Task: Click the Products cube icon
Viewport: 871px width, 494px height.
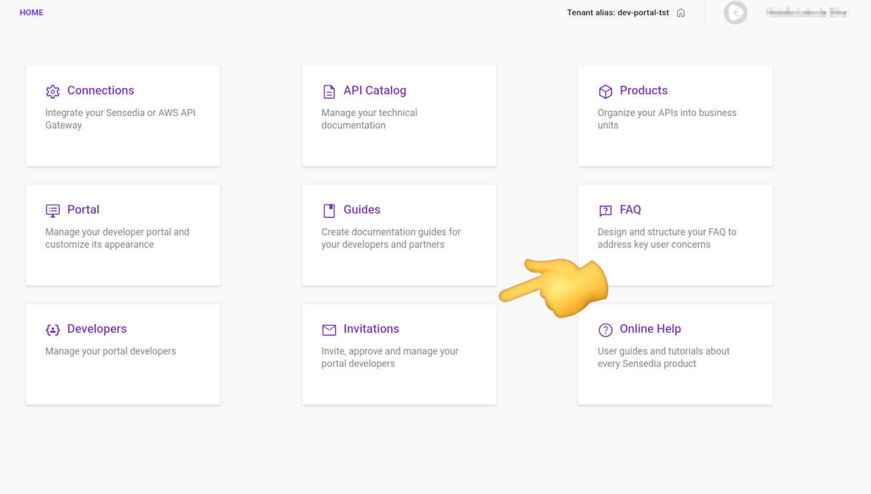Action: (605, 92)
